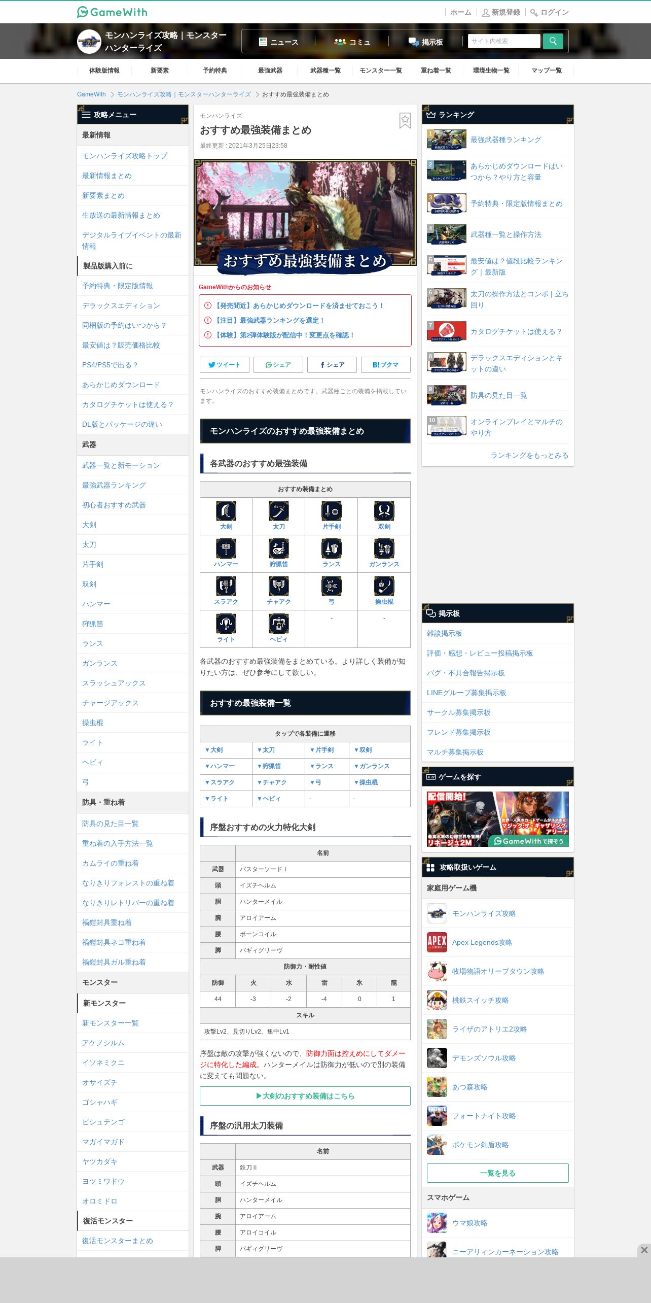Screen dimensions: 651x1303
Task: Open the コミュ tab in the header
Action: pos(352,42)
